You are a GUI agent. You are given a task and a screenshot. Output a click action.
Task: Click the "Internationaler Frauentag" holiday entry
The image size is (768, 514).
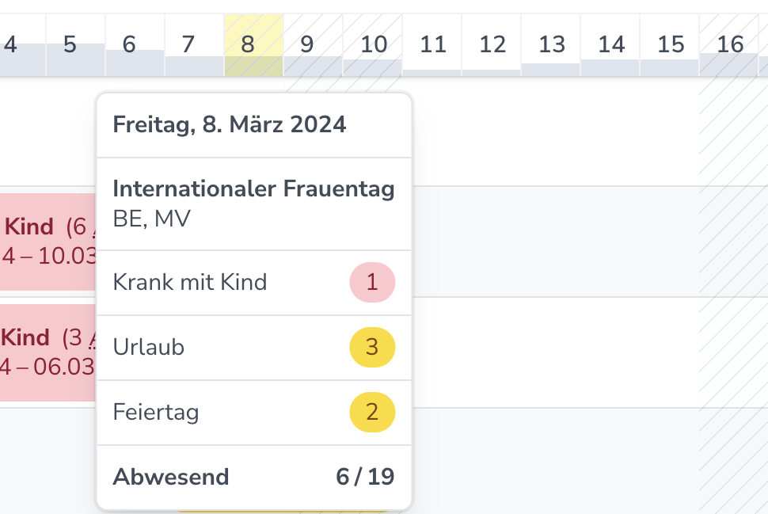tap(253, 188)
